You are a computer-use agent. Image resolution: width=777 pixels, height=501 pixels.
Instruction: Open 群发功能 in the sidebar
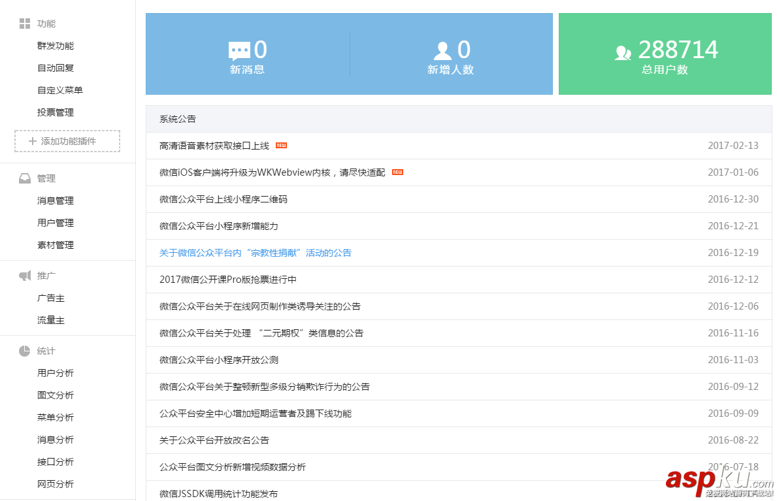coord(56,46)
